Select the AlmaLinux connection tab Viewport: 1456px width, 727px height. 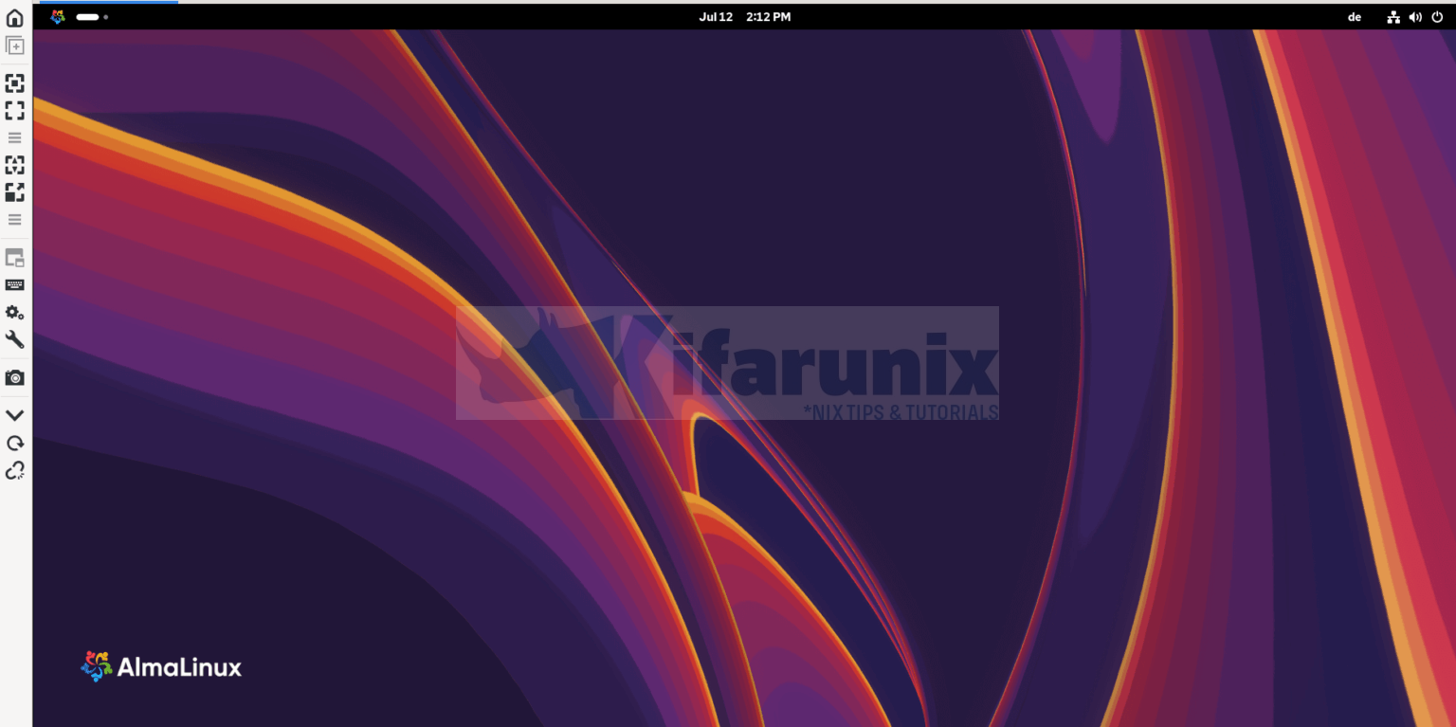click(x=107, y=4)
